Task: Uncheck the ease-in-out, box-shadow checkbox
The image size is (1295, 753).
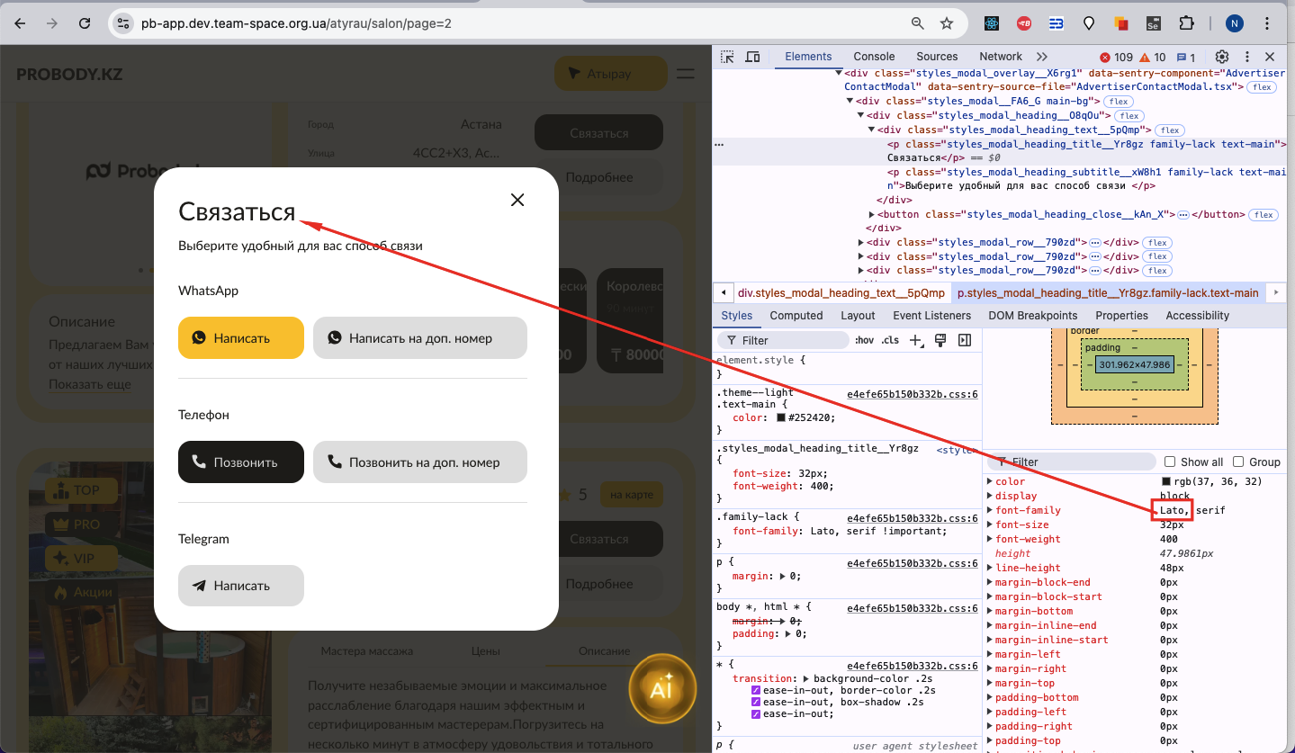Action: [x=757, y=703]
